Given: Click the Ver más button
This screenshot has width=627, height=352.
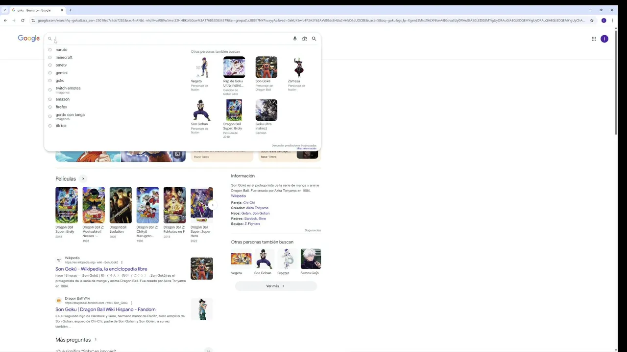Looking at the screenshot, I should (276, 286).
